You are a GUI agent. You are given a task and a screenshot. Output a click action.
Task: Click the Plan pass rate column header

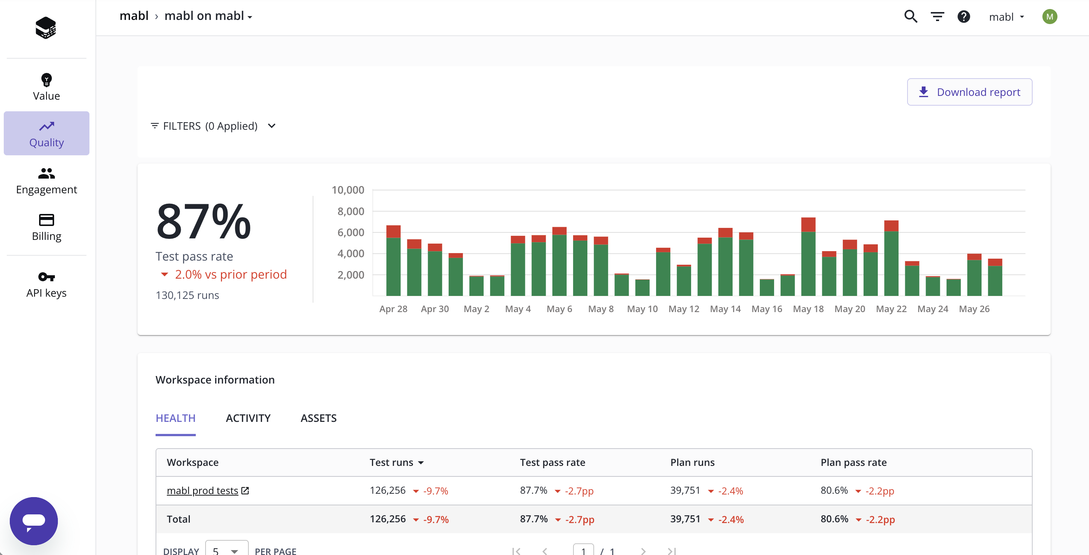tap(853, 462)
